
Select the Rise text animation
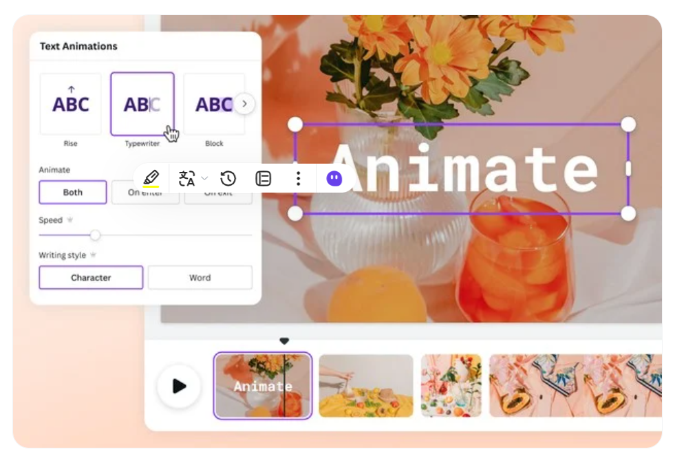pyautogui.click(x=70, y=103)
